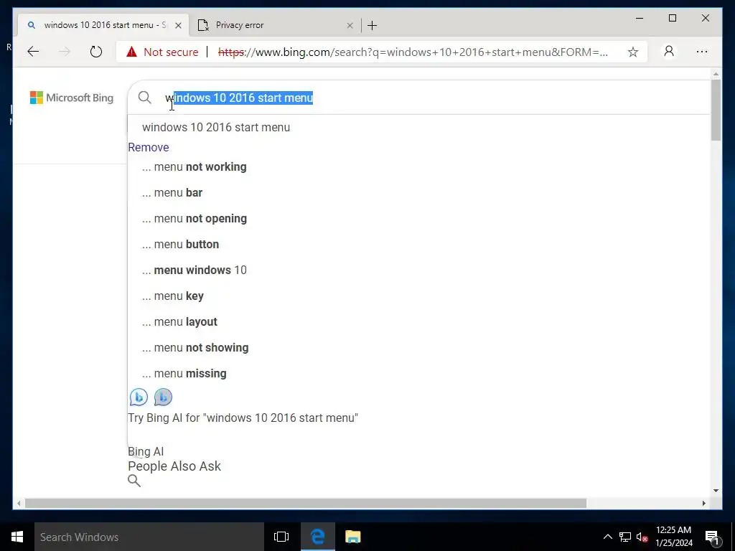Click the Edge icon in the taskbar
Viewport: 735px width, 551px height.
click(x=318, y=537)
